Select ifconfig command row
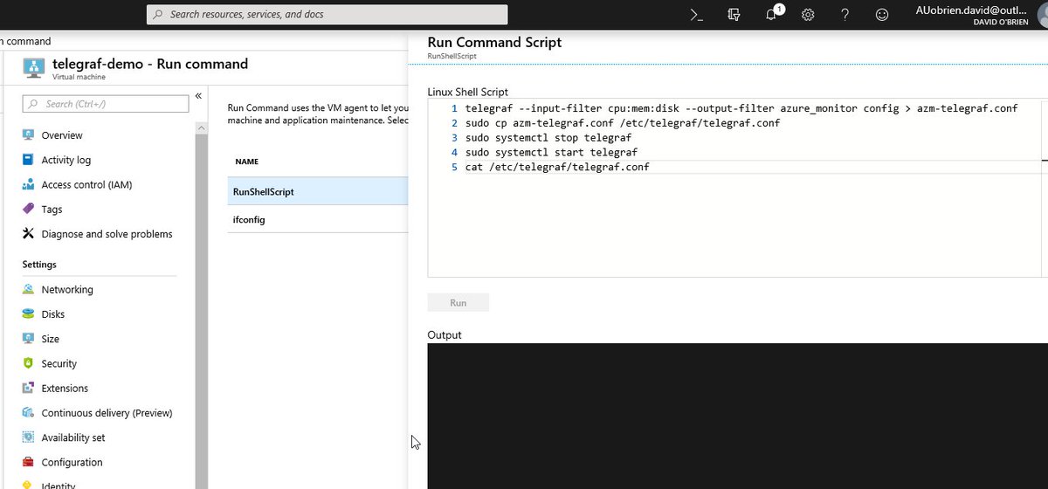 pyautogui.click(x=318, y=219)
